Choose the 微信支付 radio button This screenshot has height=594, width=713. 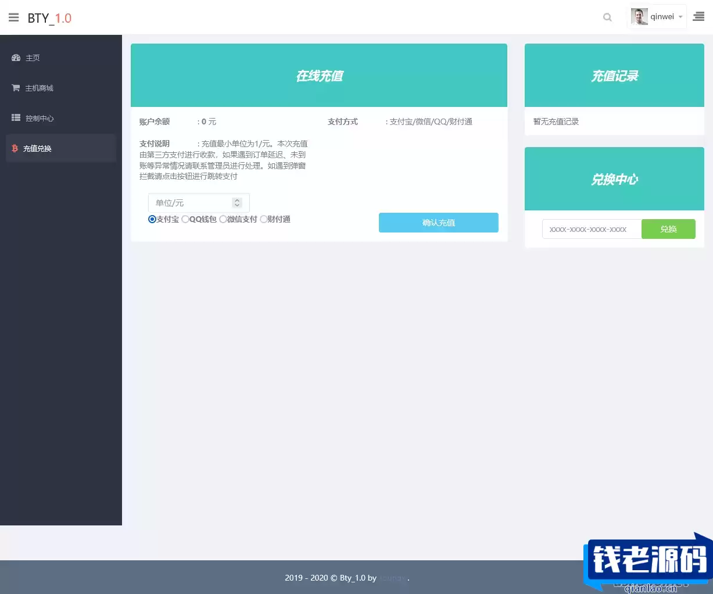[223, 219]
